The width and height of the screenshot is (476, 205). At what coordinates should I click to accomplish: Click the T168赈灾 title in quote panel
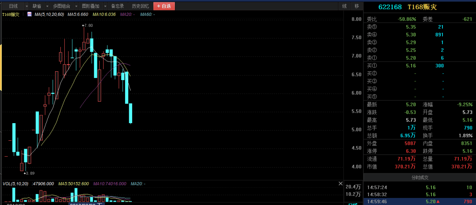pos(422,7)
